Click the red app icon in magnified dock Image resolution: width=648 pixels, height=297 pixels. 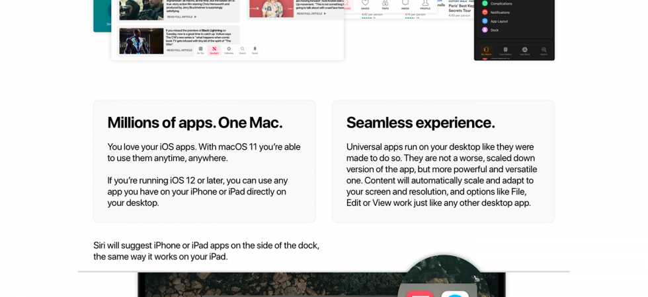[x=419, y=294]
